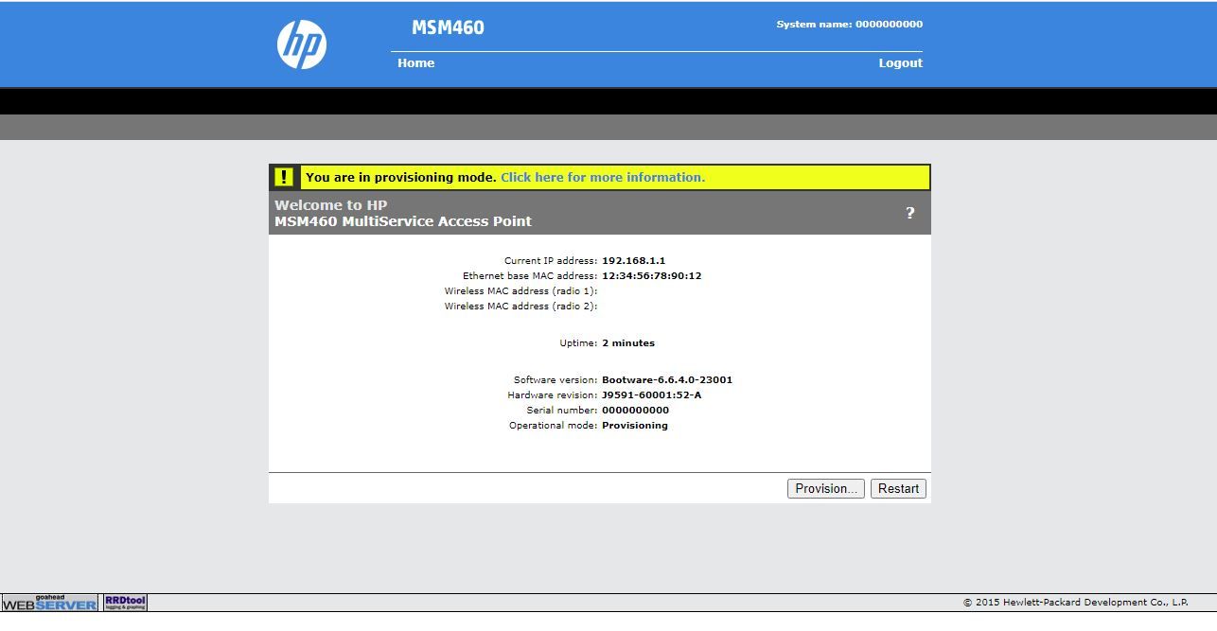Click the Serial number value 0000000000

point(635,411)
